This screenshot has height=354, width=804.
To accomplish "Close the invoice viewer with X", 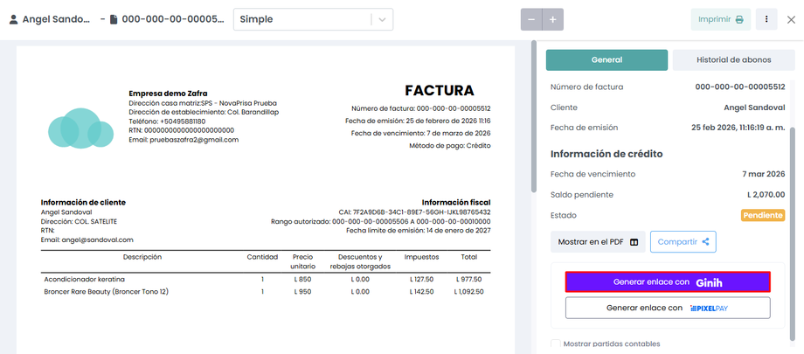I will point(791,19).
